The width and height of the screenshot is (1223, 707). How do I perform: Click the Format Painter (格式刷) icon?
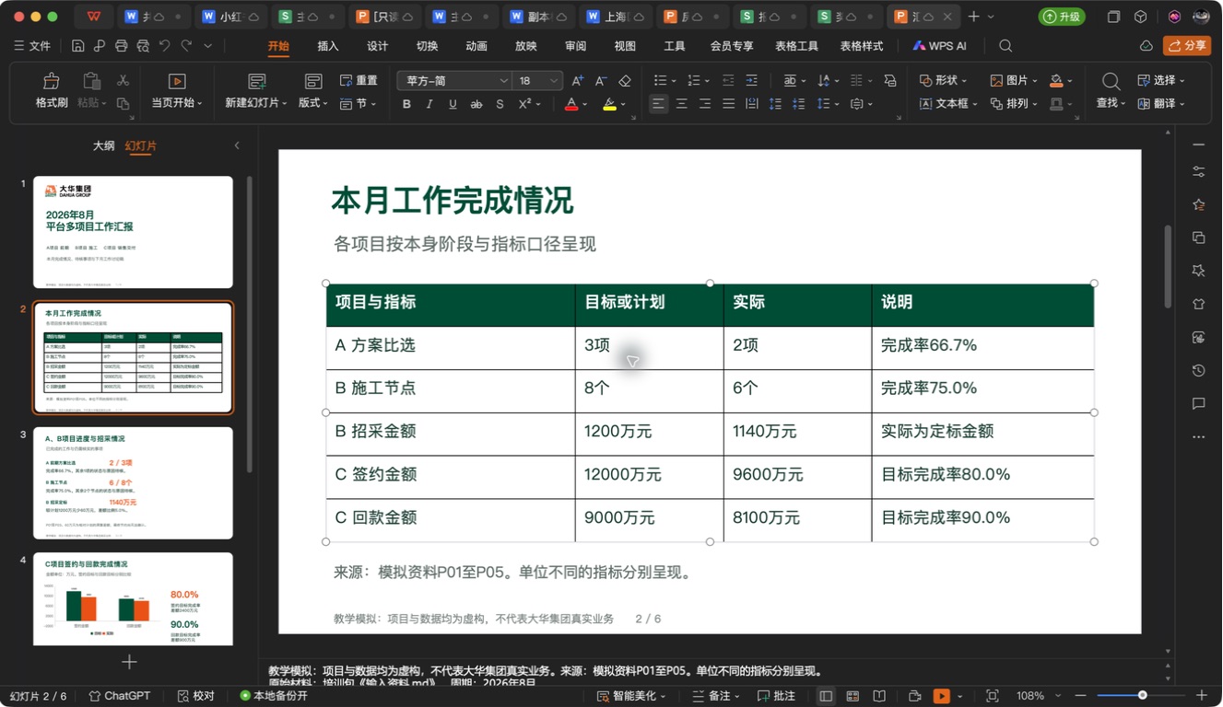(x=52, y=81)
